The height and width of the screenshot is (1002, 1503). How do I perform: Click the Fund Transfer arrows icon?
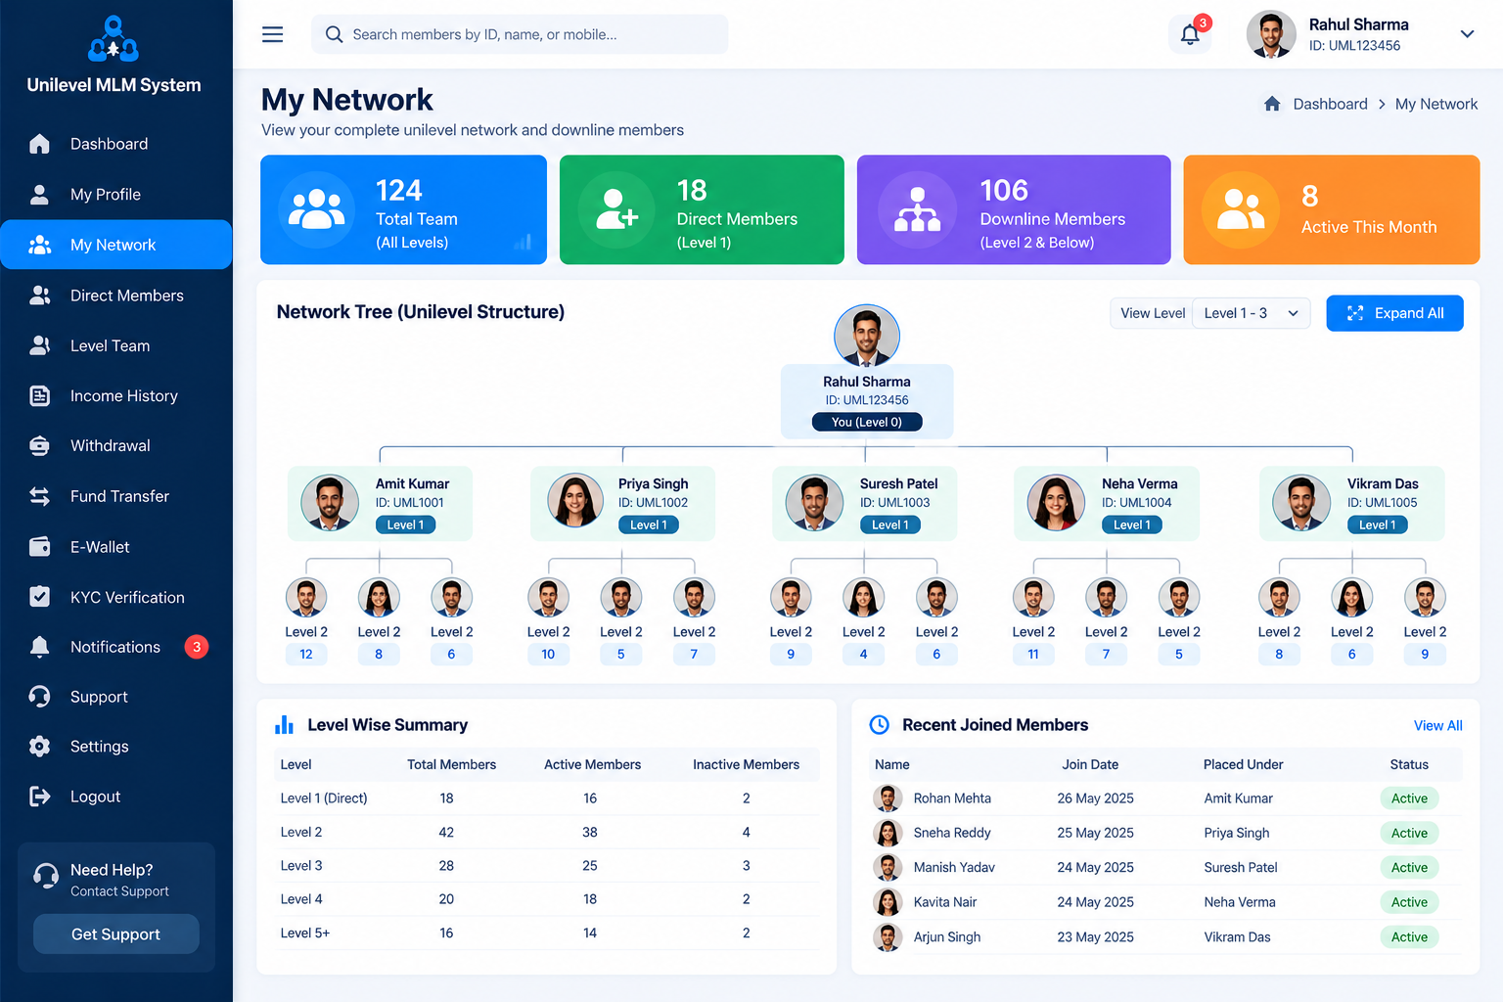[39, 496]
